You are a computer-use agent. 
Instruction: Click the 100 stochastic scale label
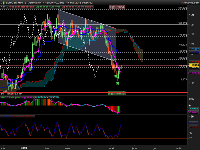click(x=191, y=116)
